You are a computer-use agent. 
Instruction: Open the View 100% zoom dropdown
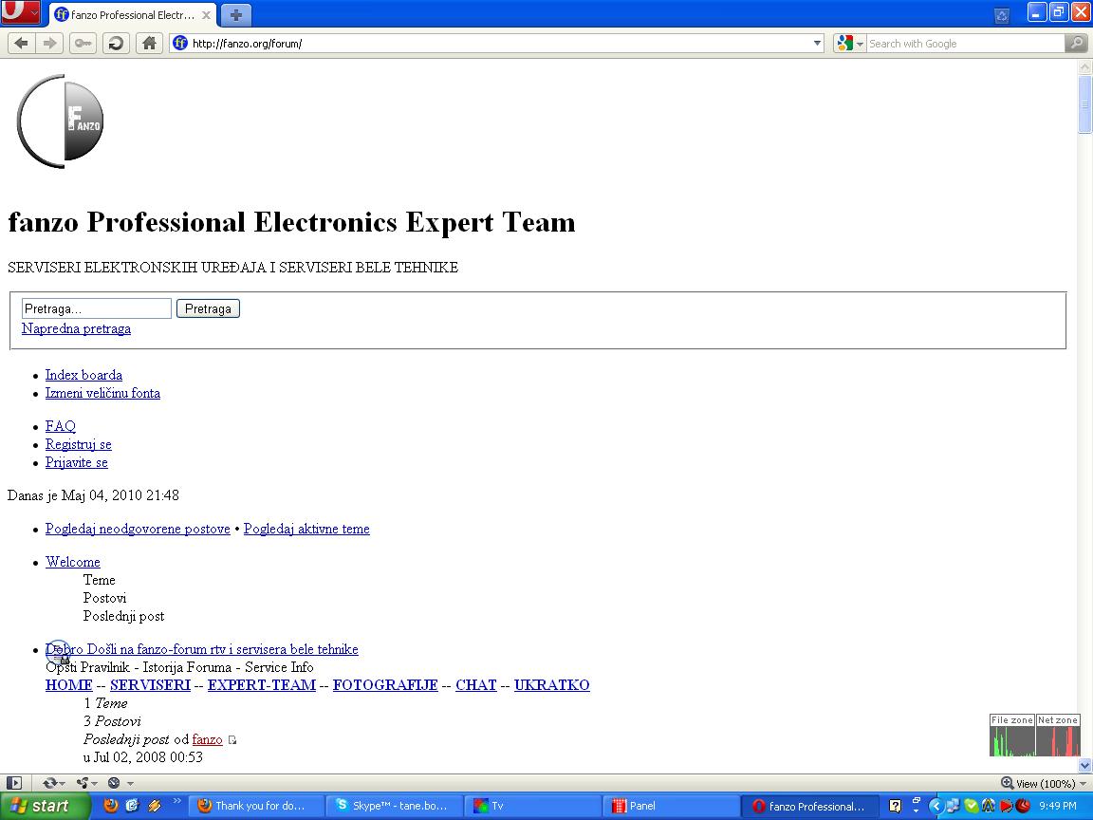1044,783
